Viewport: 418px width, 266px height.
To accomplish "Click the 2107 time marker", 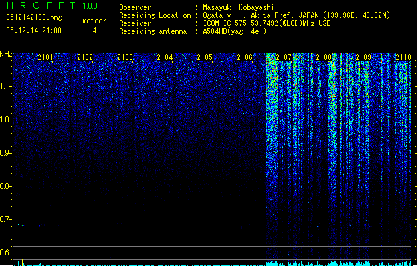I will (x=284, y=57).
